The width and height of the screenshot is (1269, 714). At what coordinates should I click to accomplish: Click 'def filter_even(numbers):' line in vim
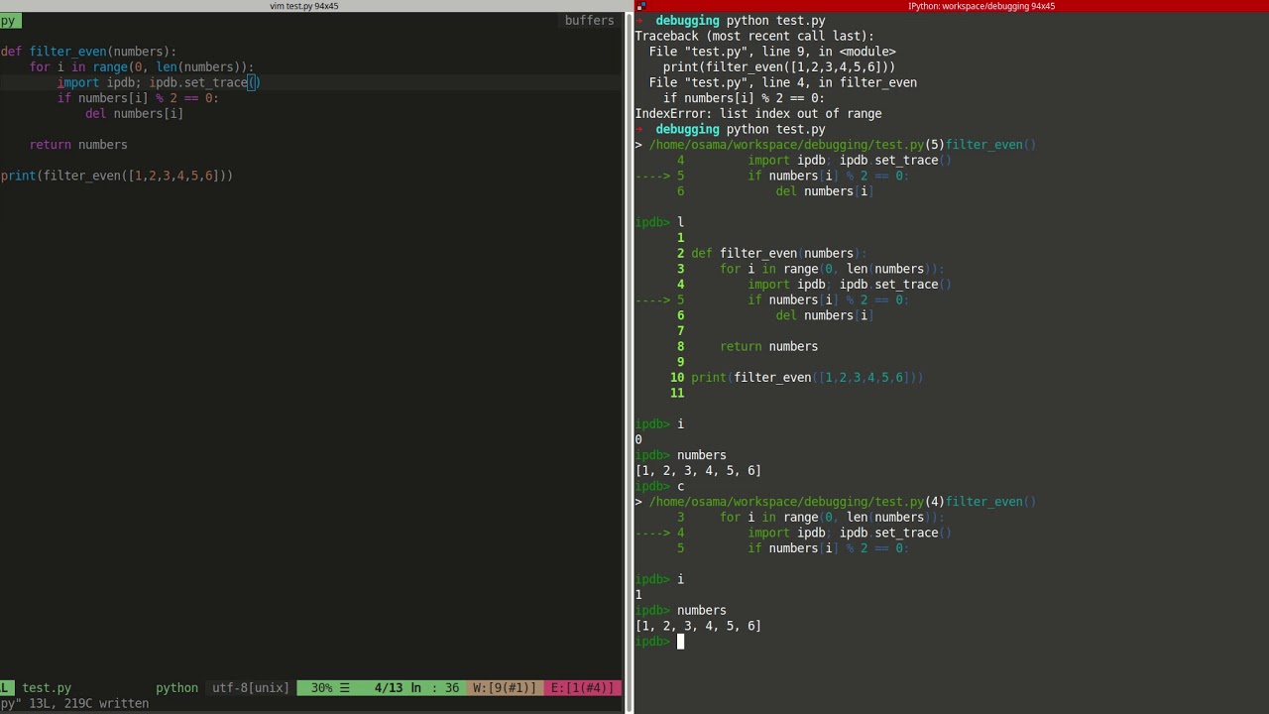pos(88,52)
